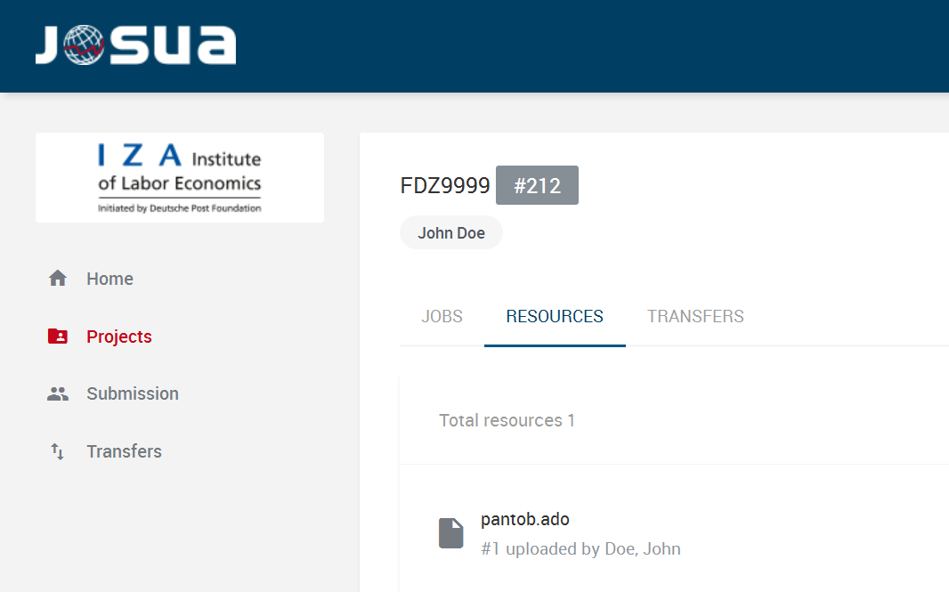The image size is (949, 592).
Task: Click the John Doe user chip
Action: click(451, 233)
